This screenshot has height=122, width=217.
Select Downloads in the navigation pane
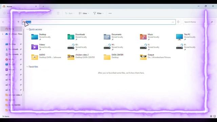(12, 49)
